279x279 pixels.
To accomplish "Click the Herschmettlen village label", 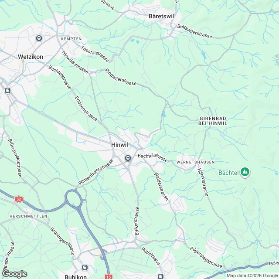I will coord(28,216).
